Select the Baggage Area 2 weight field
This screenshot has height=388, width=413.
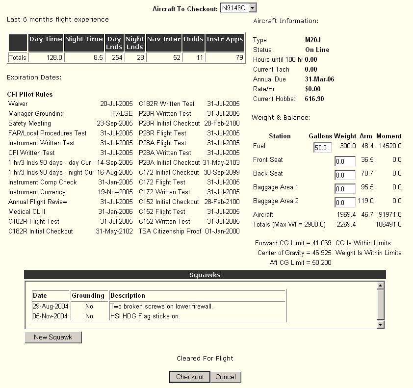click(x=344, y=203)
